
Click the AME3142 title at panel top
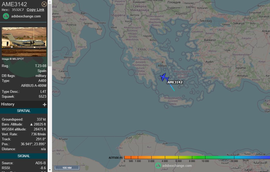[14, 4]
